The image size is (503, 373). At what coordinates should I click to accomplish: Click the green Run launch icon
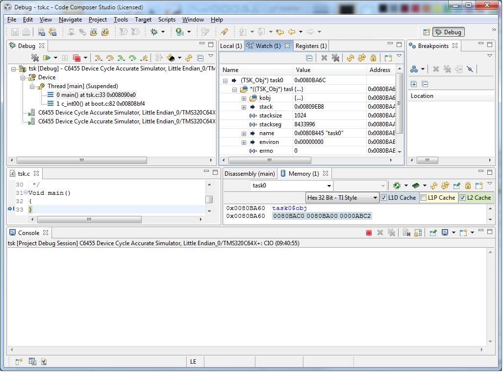click(x=179, y=32)
